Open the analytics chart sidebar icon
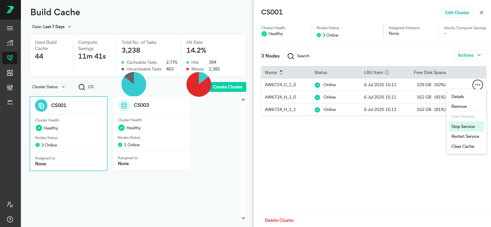491x227 pixels. (10, 43)
